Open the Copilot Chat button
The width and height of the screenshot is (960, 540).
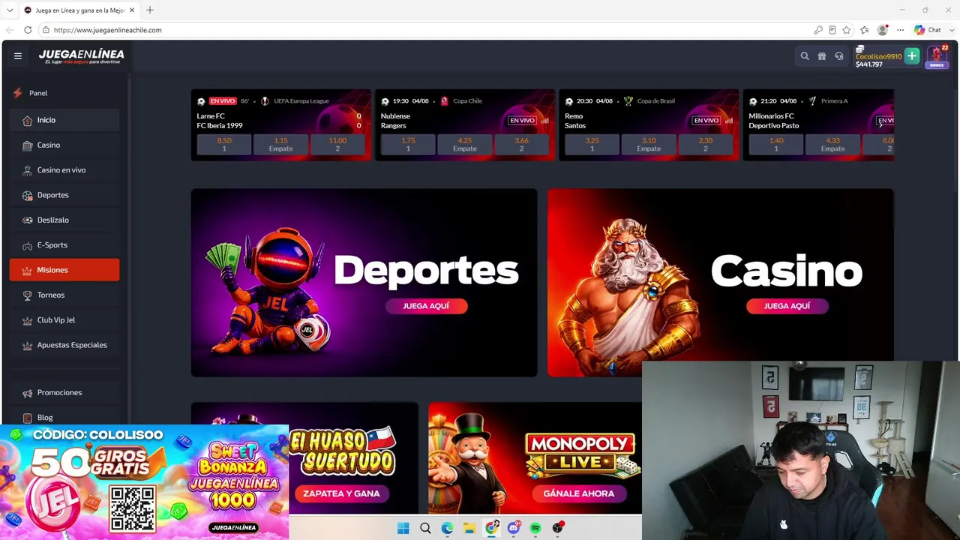tap(928, 30)
